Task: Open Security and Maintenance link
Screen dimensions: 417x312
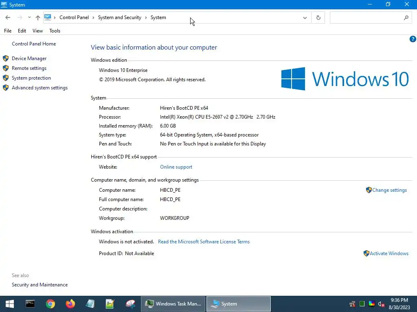Action: (40, 285)
